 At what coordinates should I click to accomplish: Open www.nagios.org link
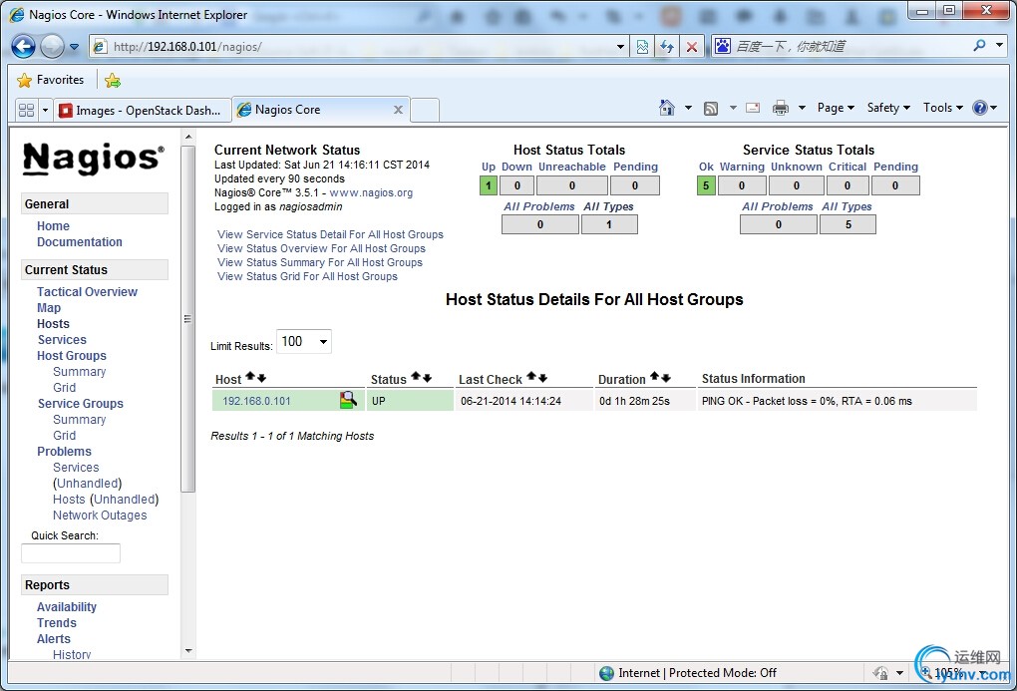[371, 192]
